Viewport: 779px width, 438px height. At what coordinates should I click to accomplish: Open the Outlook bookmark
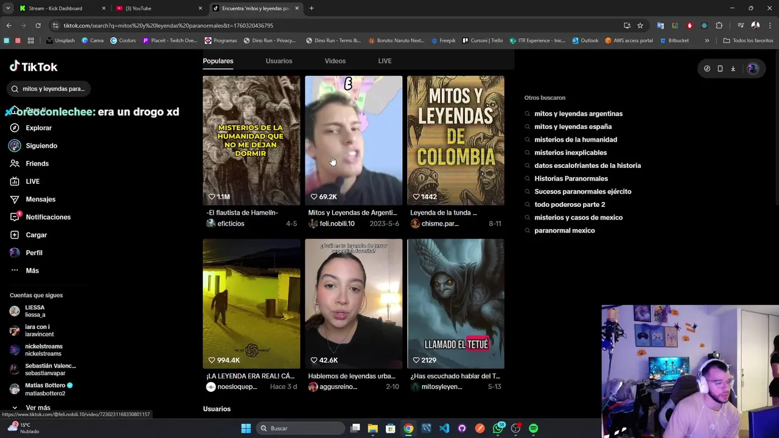pos(585,41)
